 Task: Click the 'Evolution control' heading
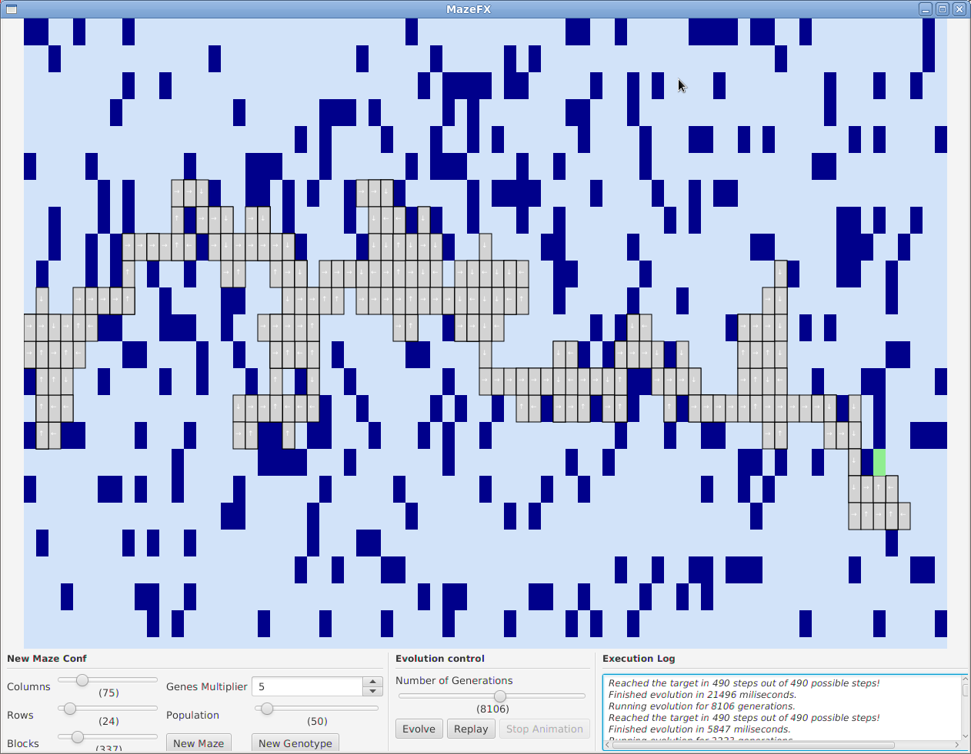pos(440,659)
